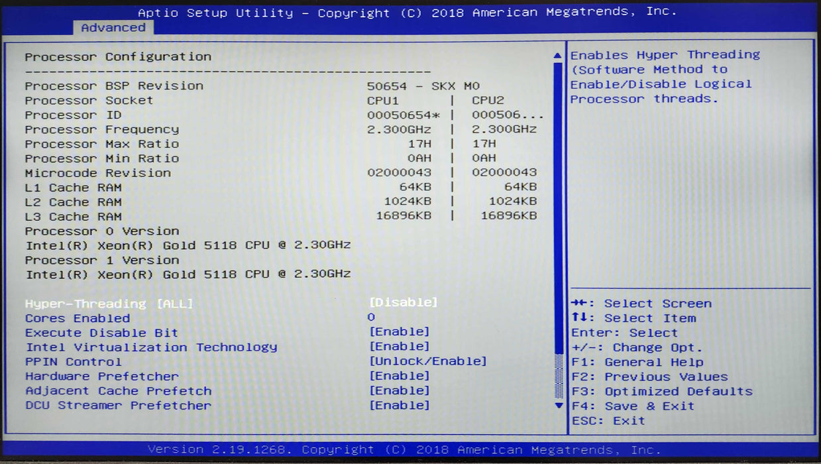Click F3: Optimized Defaults hint
Screen dimensions: 821x464
[661, 391]
